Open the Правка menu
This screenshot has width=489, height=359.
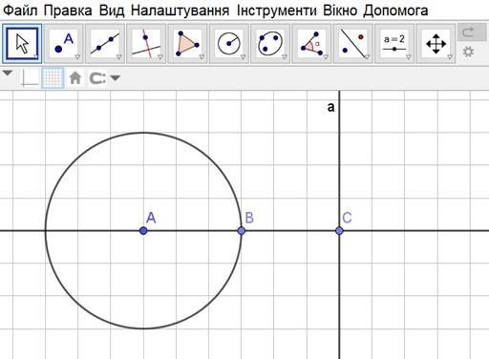point(68,11)
